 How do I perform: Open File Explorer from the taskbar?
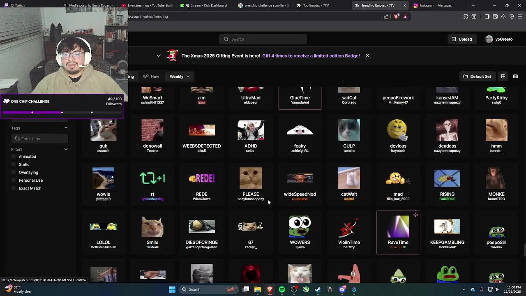pos(258,289)
